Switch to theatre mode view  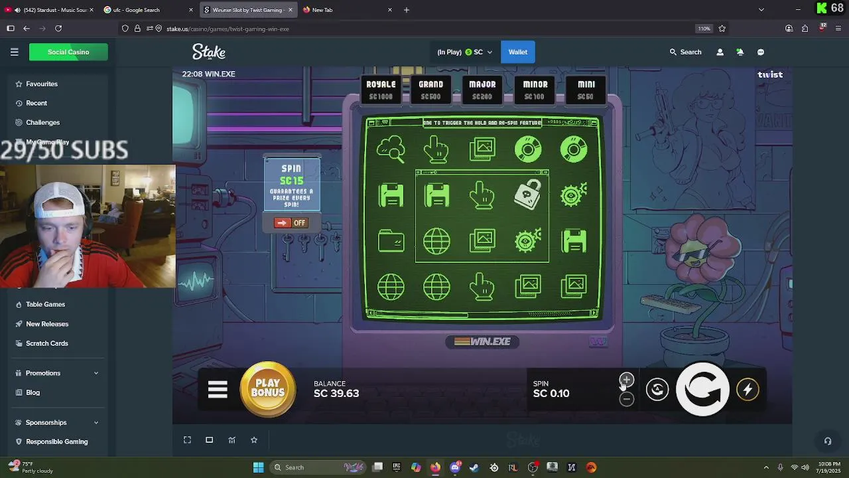209,439
